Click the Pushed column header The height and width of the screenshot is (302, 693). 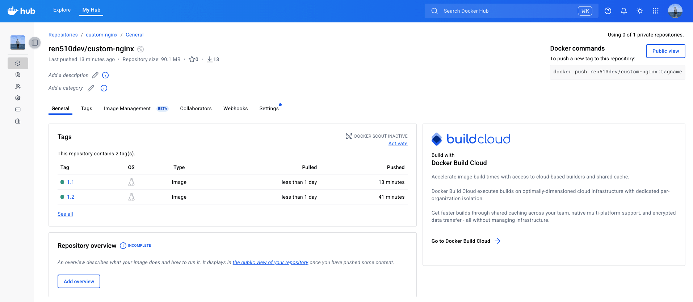pos(396,167)
